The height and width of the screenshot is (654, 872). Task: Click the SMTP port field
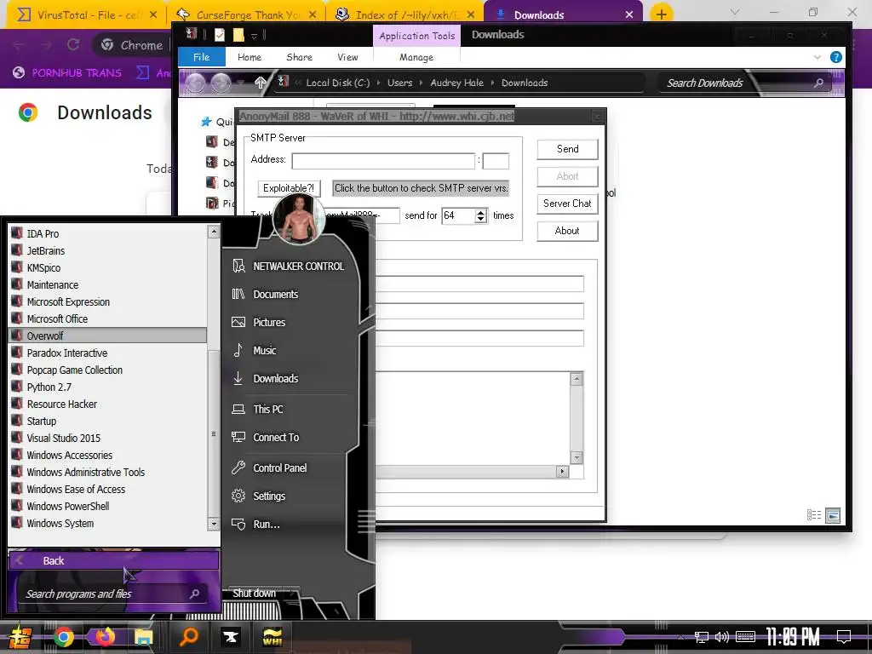[496, 161]
